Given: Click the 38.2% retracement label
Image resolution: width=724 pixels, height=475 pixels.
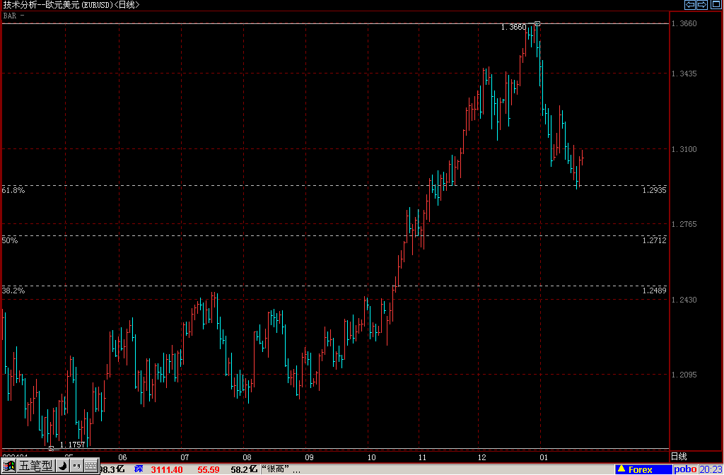Looking at the screenshot, I should point(13,291).
